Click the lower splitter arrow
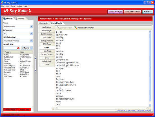This screenshot has width=155, height=117. click(36, 70)
